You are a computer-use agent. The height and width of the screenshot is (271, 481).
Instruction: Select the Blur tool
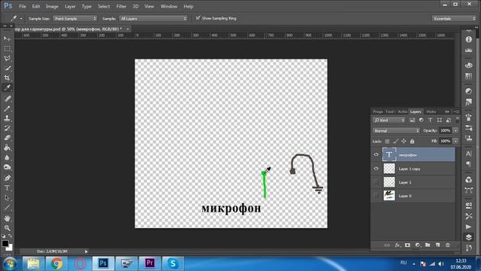tap(7, 157)
